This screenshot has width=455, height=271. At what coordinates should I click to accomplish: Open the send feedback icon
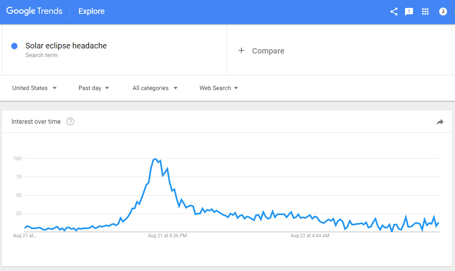pyautogui.click(x=409, y=12)
